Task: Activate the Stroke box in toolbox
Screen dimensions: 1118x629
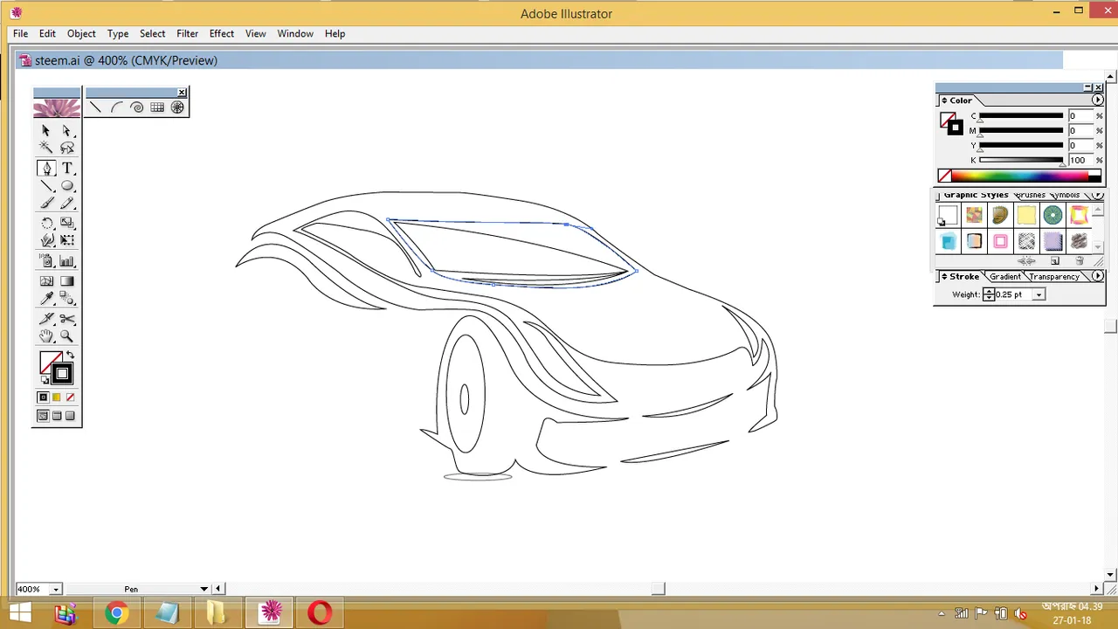Action: [x=62, y=375]
